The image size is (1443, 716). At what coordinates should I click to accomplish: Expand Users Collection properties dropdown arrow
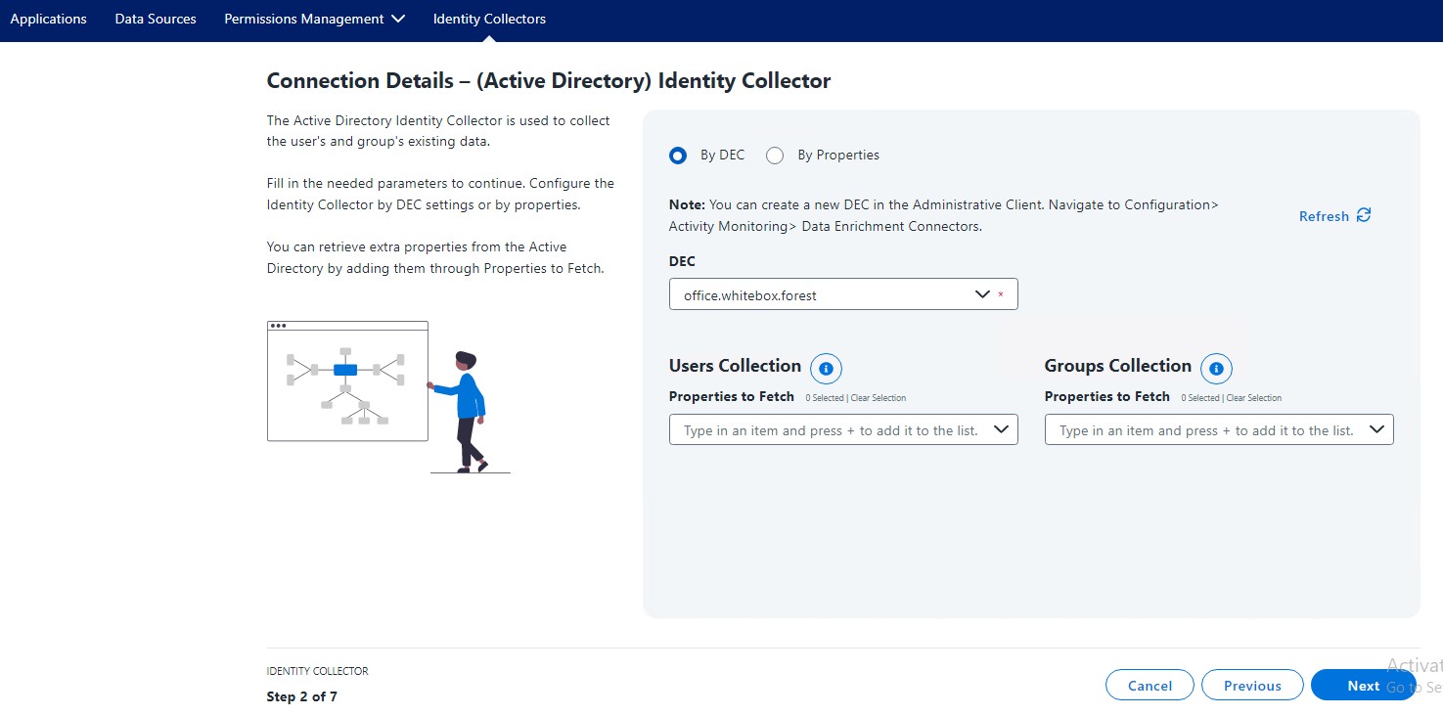[1001, 429]
